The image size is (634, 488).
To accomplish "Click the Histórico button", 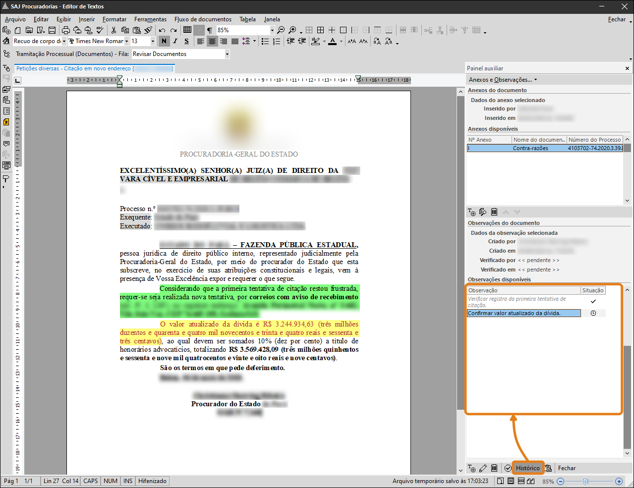I will 527,468.
